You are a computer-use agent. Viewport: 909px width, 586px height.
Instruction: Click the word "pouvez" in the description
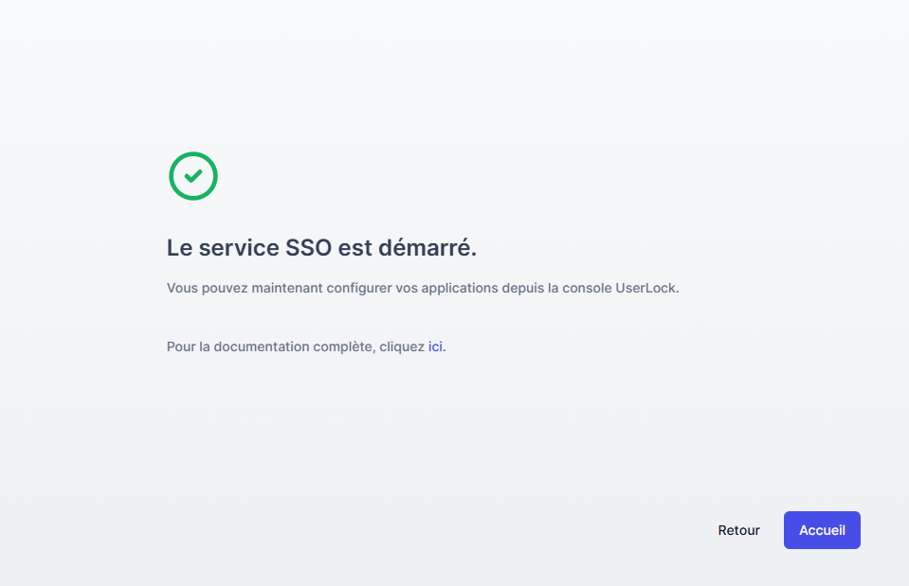[x=225, y=288]
